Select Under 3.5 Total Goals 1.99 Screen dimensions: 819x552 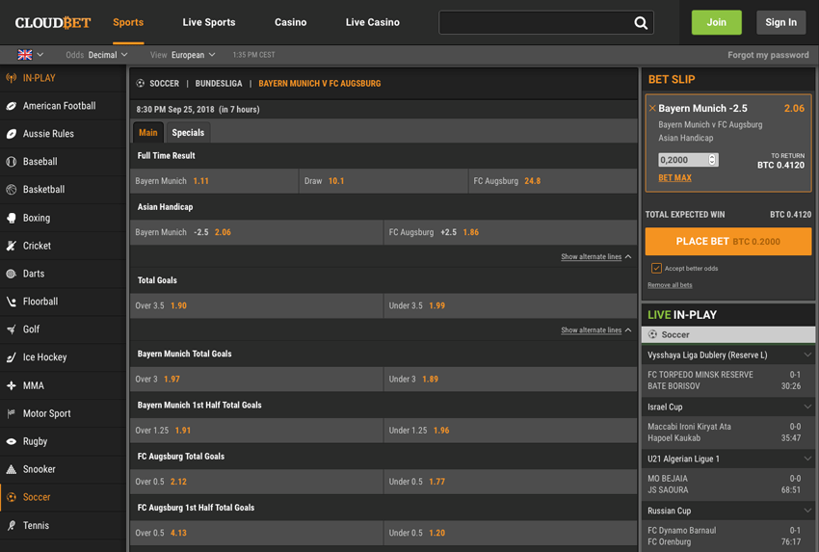coord(511,305)
